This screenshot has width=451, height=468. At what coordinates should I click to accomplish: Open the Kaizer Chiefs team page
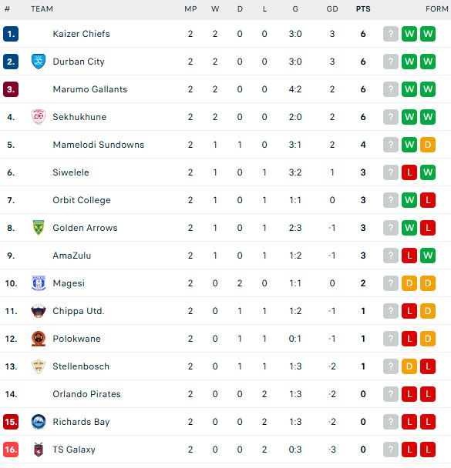[81, 34]
